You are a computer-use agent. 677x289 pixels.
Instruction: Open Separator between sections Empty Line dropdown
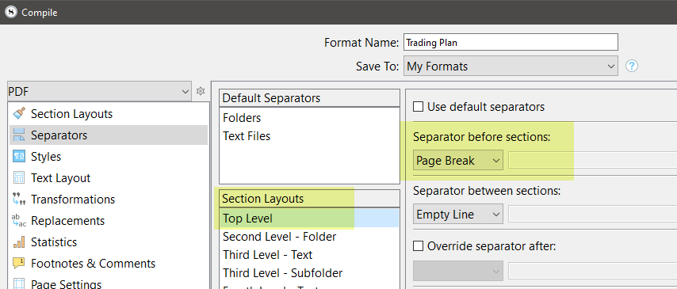click(458, 214)
